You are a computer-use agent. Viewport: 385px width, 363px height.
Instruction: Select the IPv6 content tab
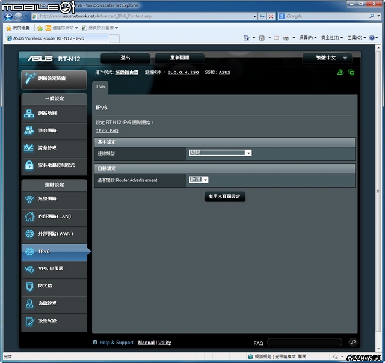[x=100, y=87]
